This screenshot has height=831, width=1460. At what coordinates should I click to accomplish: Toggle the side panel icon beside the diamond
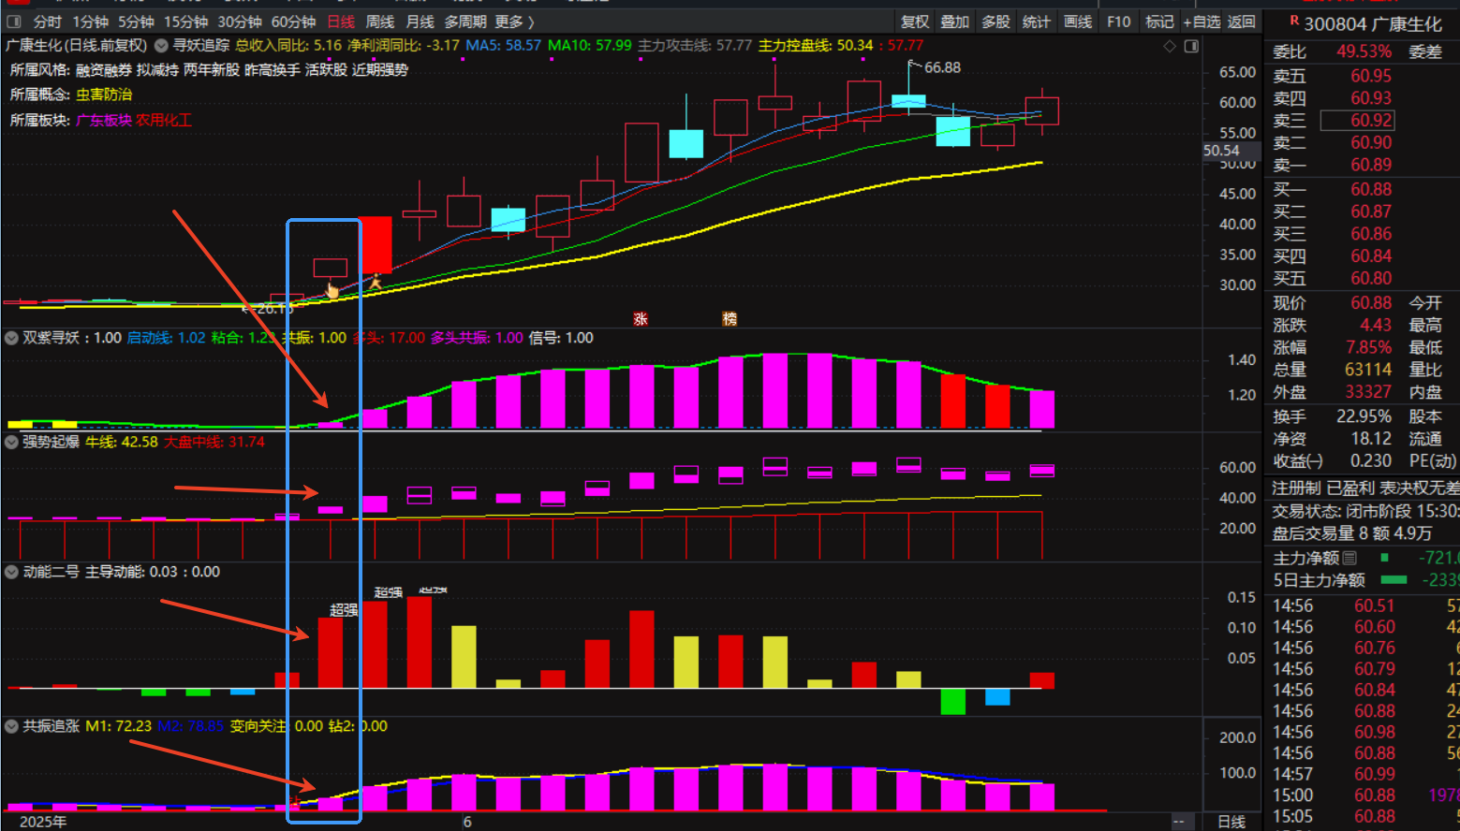click(x=1191, y=46)
